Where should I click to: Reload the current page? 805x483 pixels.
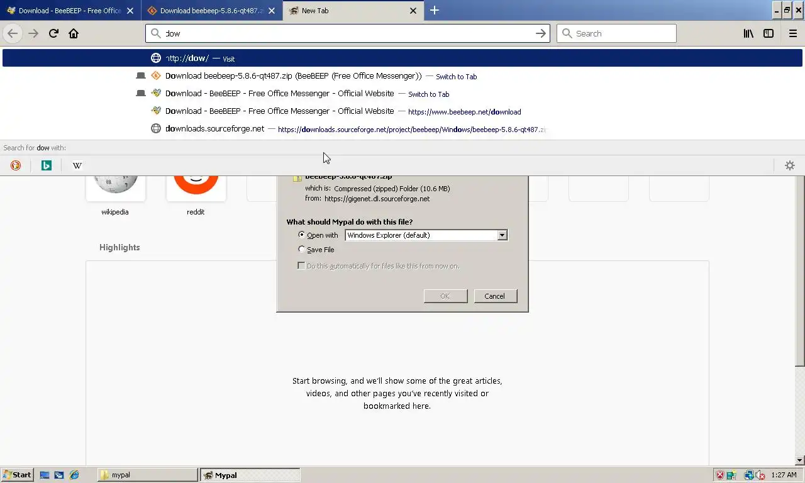pos(53,33)
